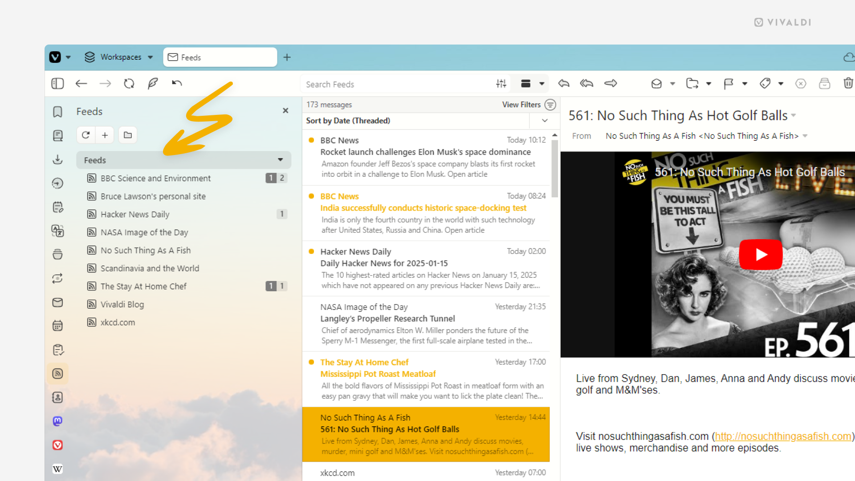The image size is (855, 481).
Task: Close the Feeds panel
Action: tap(285, 110)
